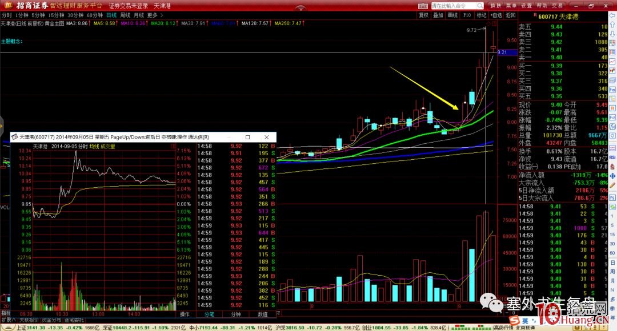The image size is (617, 331).
Task: Click the 指标 indicator label
Action: pos(5,313)
